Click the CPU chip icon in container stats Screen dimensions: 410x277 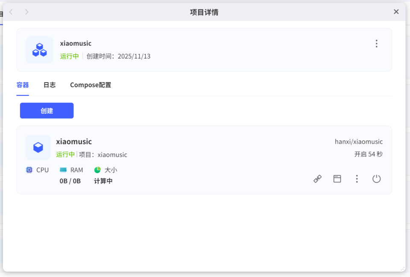[29, 170]
